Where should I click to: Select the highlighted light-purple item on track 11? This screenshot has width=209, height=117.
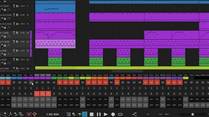(x=55, y=44)
